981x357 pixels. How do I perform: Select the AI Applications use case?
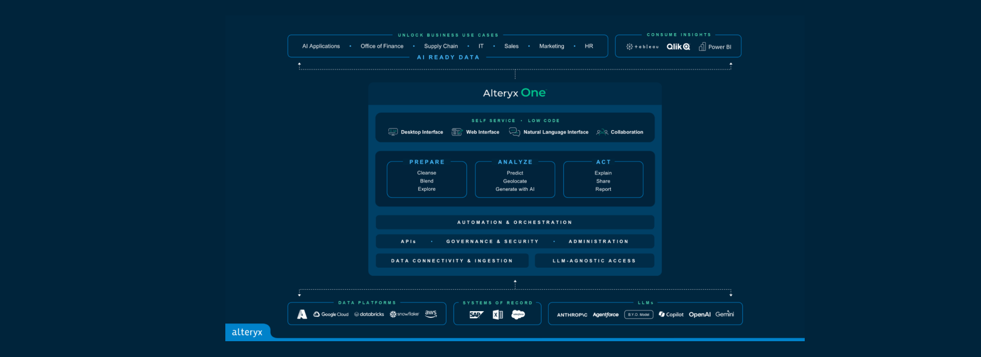(x=321, y=46)
